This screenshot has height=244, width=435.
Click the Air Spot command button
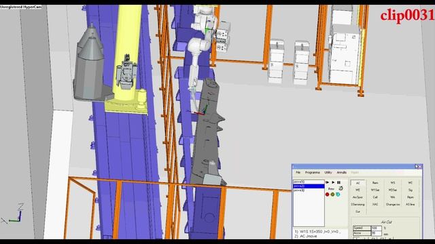(358, 197)
